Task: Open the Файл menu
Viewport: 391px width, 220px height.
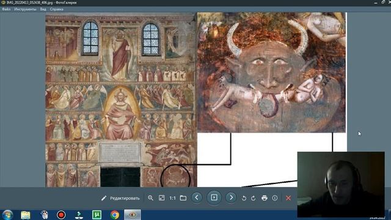Action: pyautogui.click(x=6, y=9)
